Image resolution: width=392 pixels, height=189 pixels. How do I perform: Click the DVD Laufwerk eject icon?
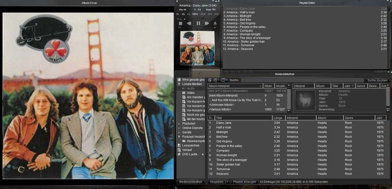203,154
